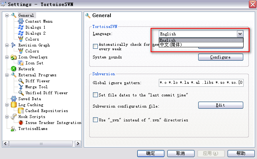The height and width of the screenshot is (159, 257).
Task: Open the Network settings page
Action: tap(26, 69)
